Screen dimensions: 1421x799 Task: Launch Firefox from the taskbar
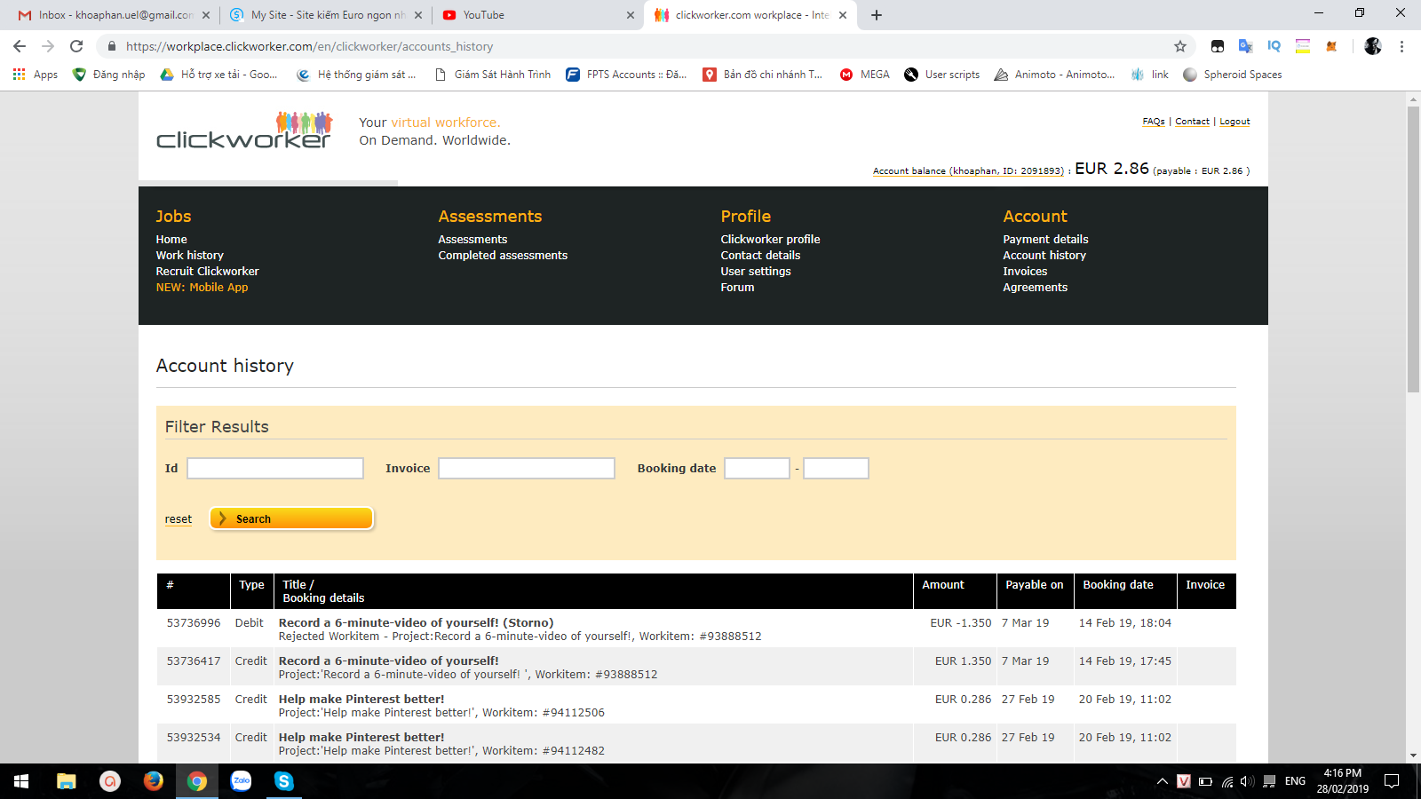click(154, 781)
